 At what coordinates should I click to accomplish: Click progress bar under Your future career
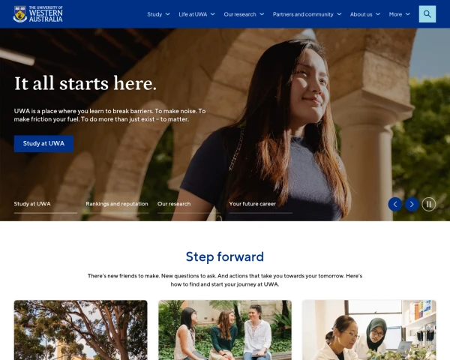tap(260, 213)
